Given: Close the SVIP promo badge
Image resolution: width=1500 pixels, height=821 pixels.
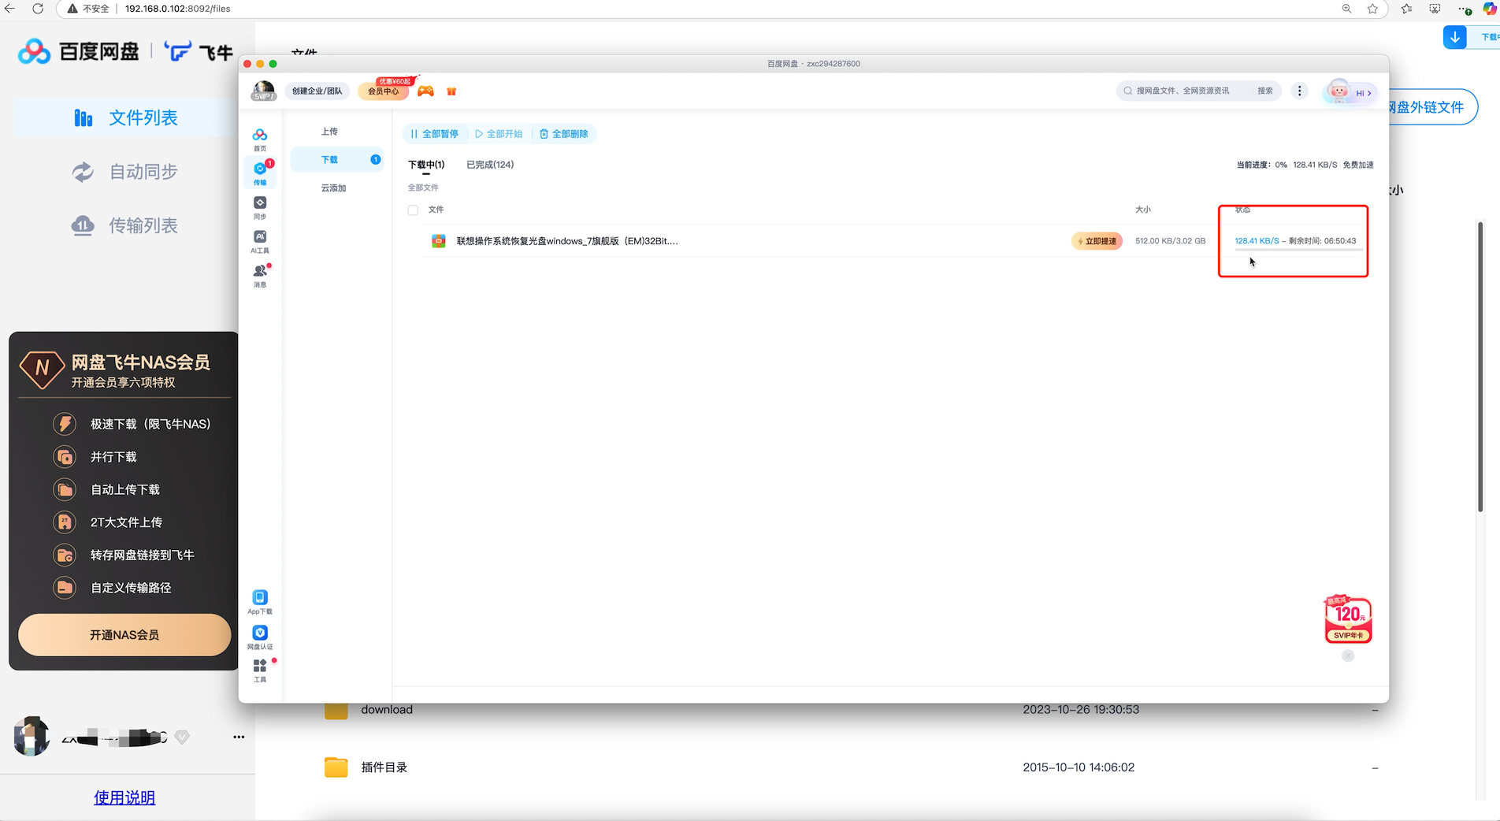Looking at the screenshot, I should pyautogui.click(x=1348, y=656).
